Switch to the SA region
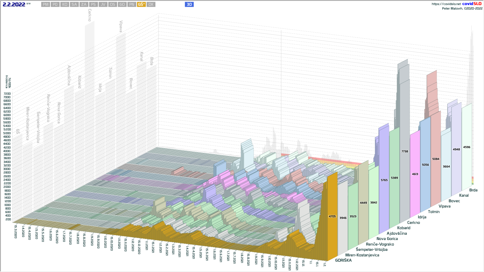 [74, 5]
